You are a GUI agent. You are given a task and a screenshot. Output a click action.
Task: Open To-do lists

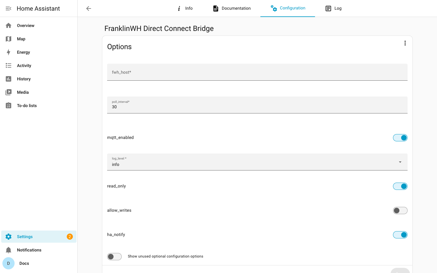(39, 106)
